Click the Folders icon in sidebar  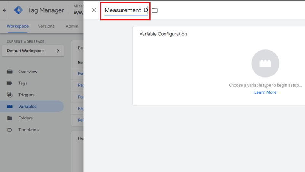(x=10, y=118)
